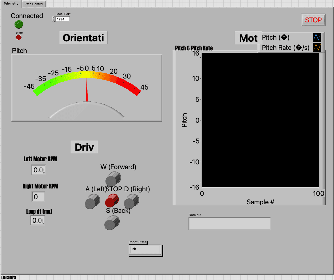Viewport: 334px width, 280px height.
Task: Click the Left Motor RPM value field
Action: (x=39, y=170)
